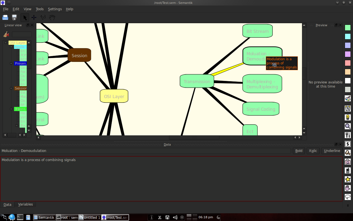
Task: Switch to the Data tab
Action: click(7, 205)
